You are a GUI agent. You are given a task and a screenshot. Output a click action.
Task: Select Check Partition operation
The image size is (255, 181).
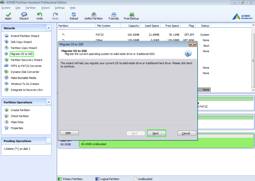tap(20, 116)
